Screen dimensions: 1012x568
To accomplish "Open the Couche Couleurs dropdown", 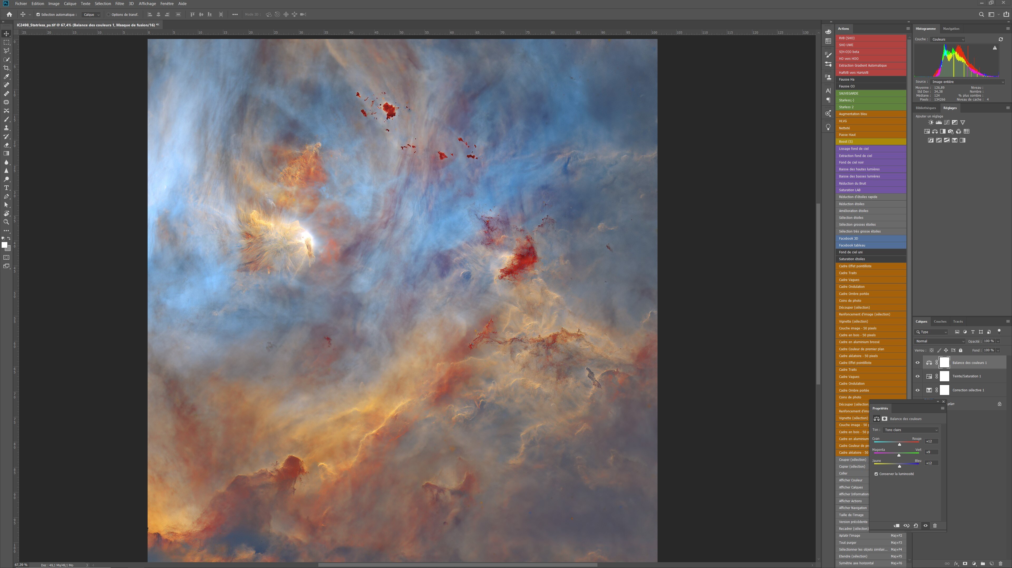I will tap(948, 39).
